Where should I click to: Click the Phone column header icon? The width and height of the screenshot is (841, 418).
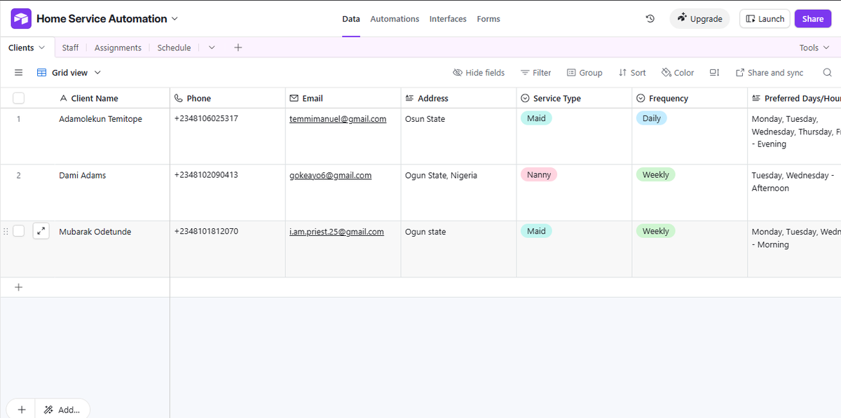pyautogui.click(x=179, y=99)
